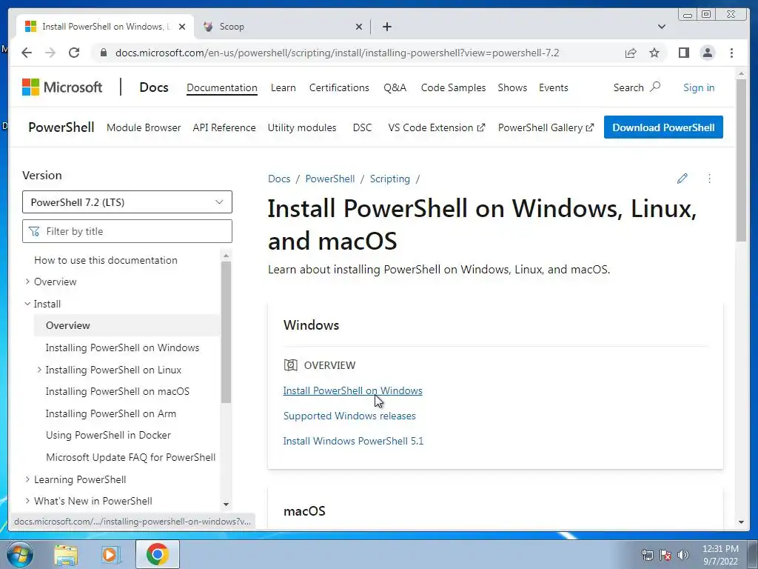
Task: Open the API Reference link
Action: coord(224,127)
